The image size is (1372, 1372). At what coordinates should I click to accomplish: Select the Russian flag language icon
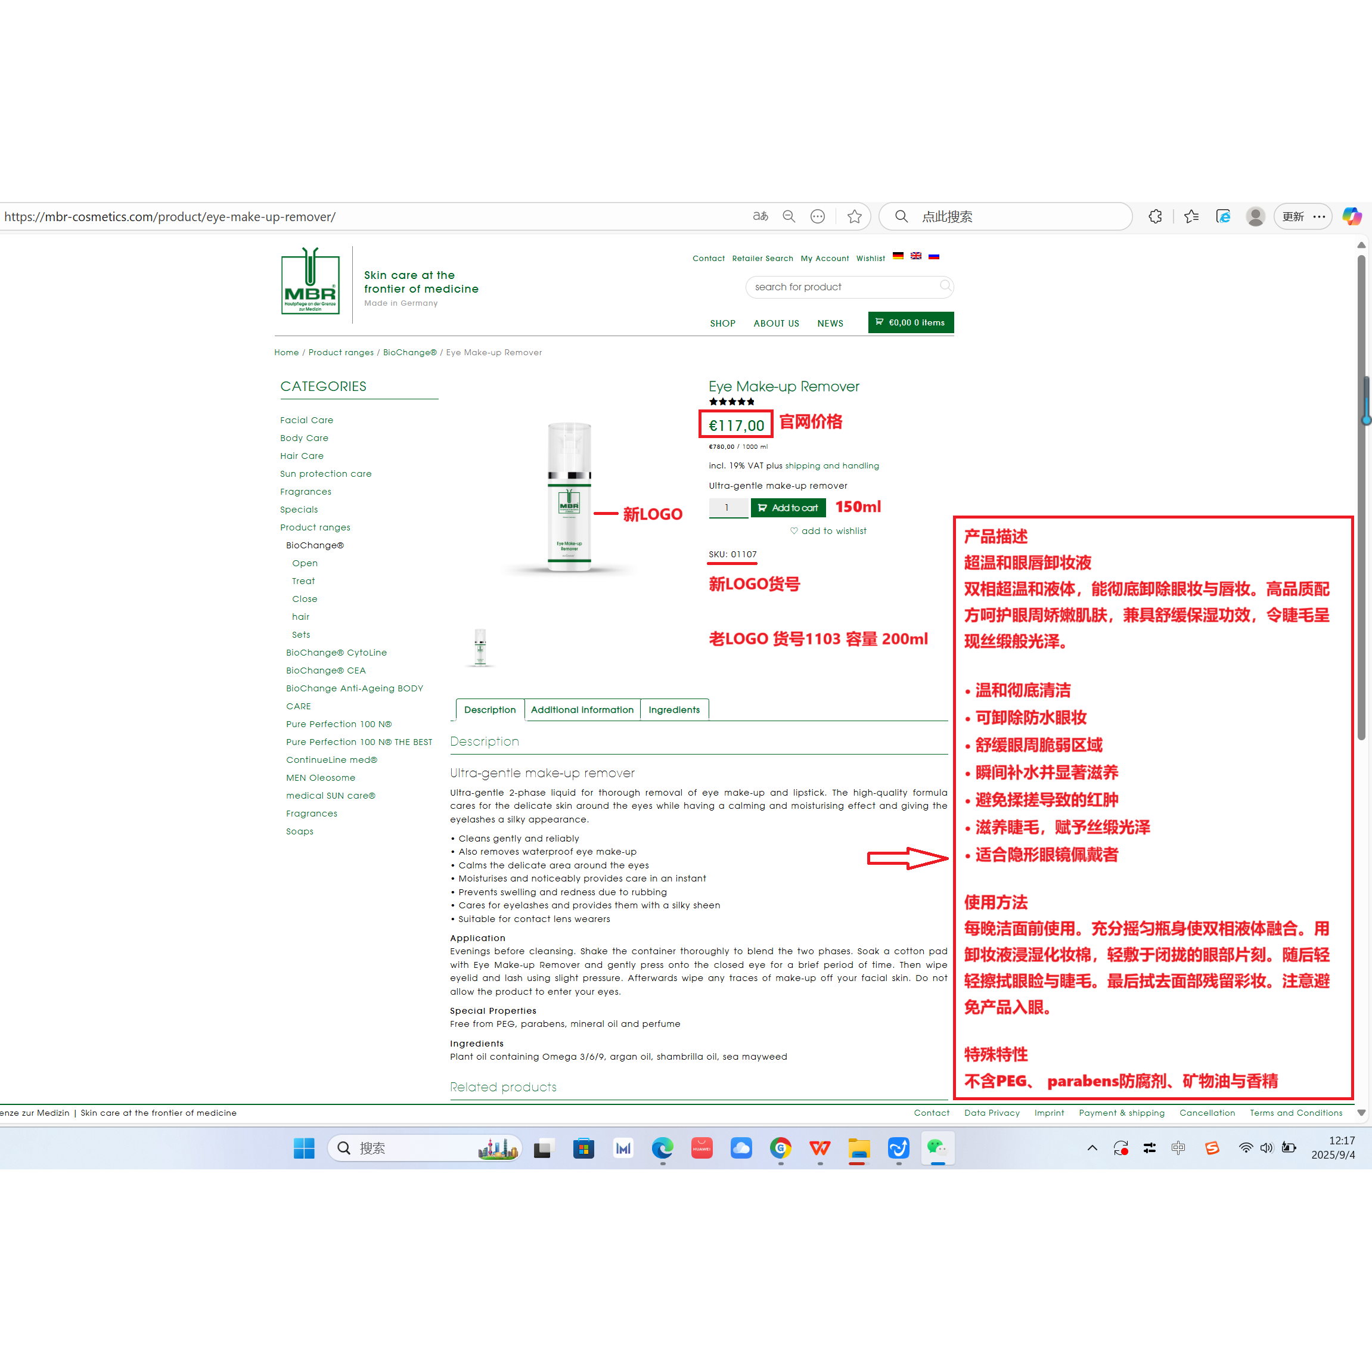point(934,256)
